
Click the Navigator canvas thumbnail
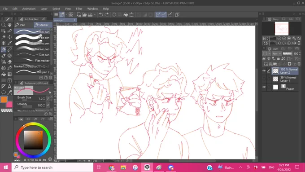tap(282, 28)
